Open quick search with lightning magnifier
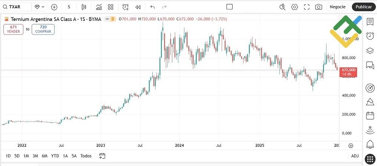 click(282, 7)
